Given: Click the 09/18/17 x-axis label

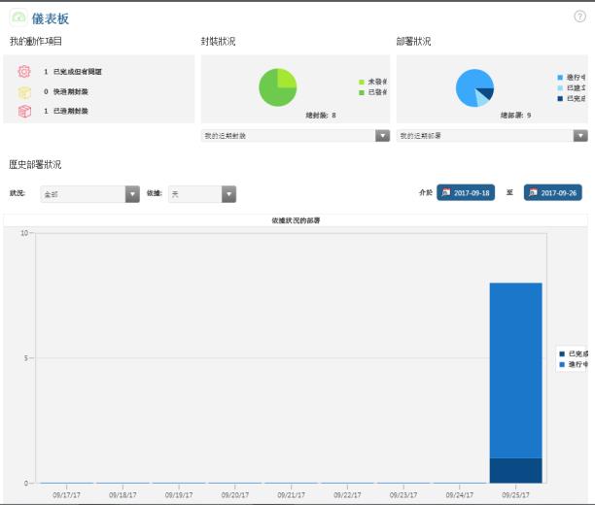Looking at the screenshot, I should click(122, 495).
